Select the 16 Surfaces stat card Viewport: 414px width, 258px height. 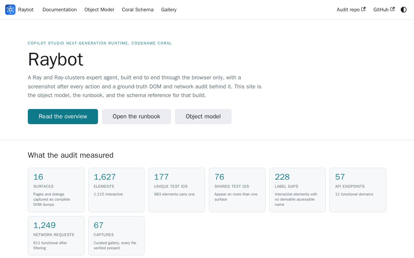56,190
